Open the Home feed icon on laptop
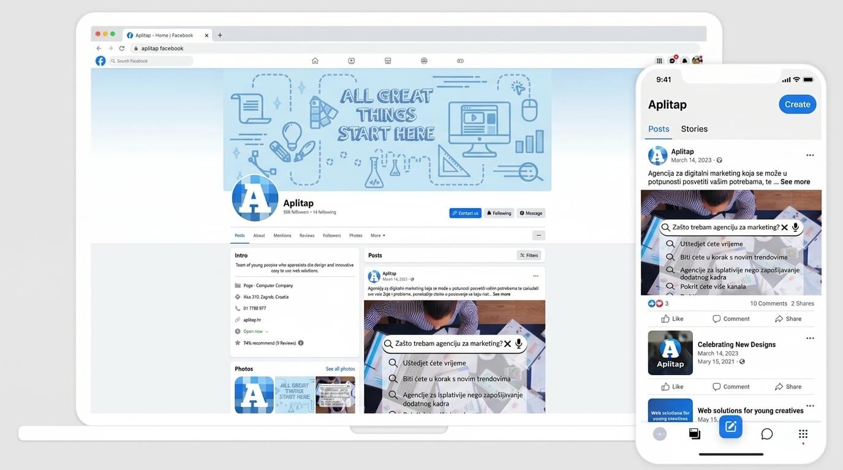The height and width of the screenshot is (470, 843). (315, 61)
